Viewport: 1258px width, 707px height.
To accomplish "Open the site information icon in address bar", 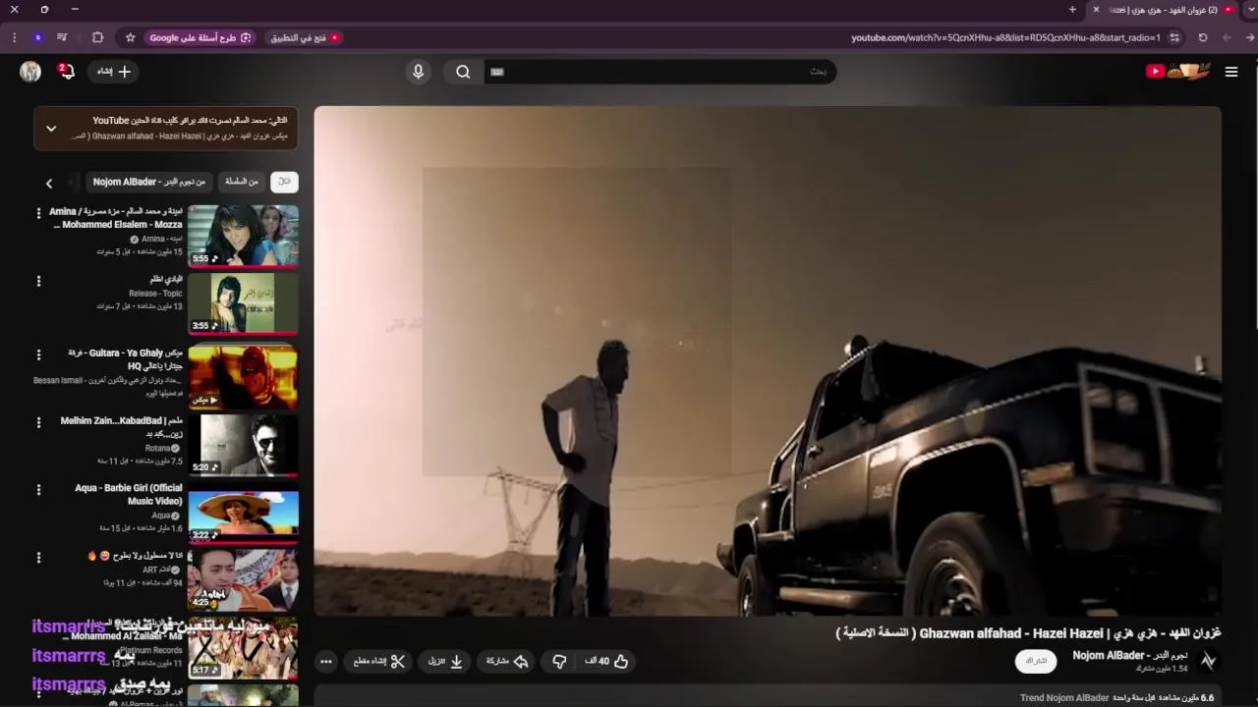I will (1175, 37).
